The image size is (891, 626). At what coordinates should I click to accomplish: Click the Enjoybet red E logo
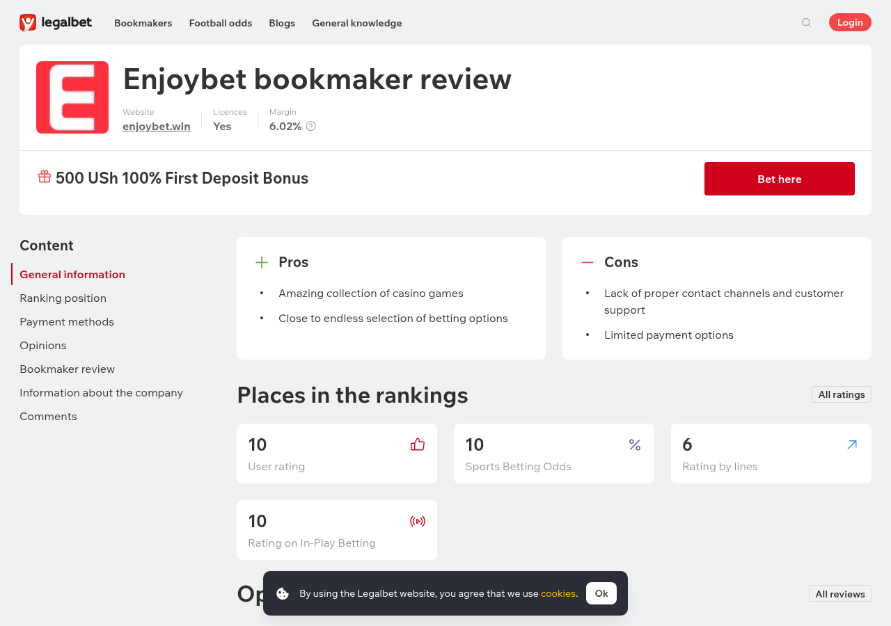click(72, 97)
